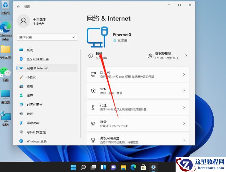The image size is (226, 172).
Task: Click the Settings gear on taskbar
Action: (153, 167)
